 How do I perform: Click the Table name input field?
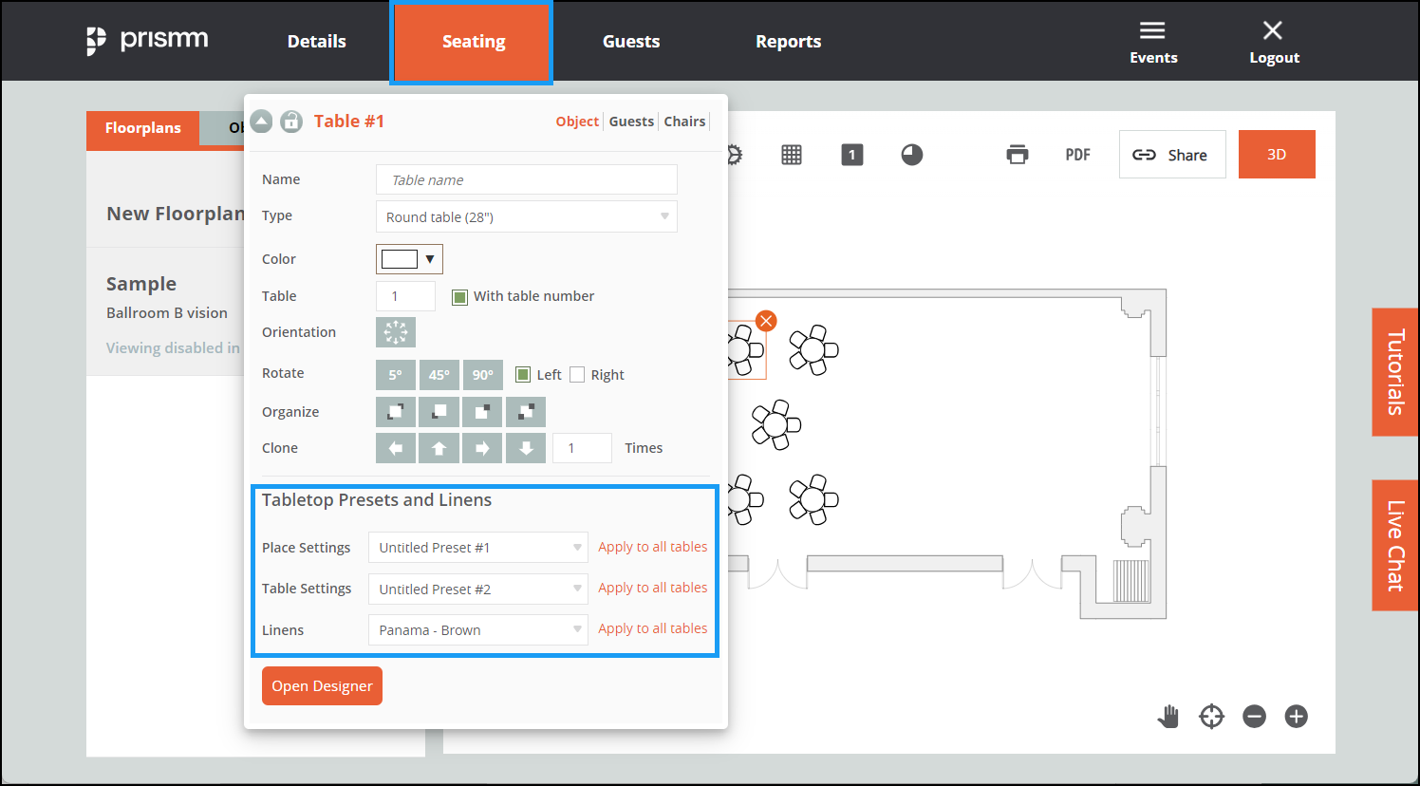[x=527, y=179]
